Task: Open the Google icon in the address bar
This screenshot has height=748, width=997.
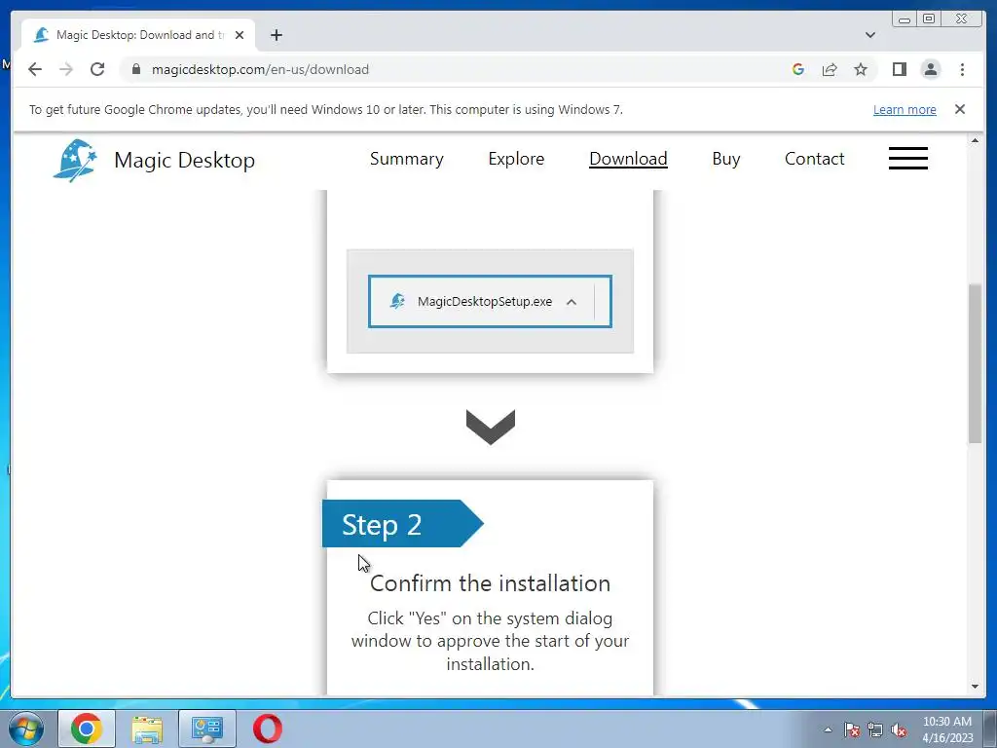Action: click(x=798, y=69)
